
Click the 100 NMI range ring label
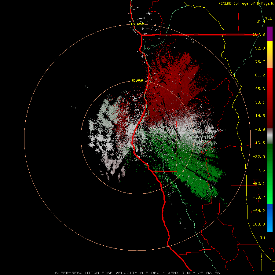point(137,24)
